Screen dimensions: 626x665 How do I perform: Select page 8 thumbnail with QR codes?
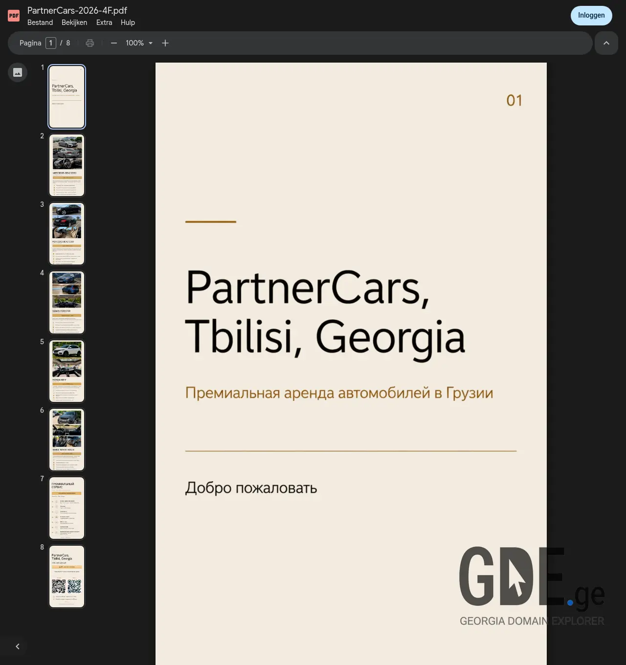coord(67,576)
